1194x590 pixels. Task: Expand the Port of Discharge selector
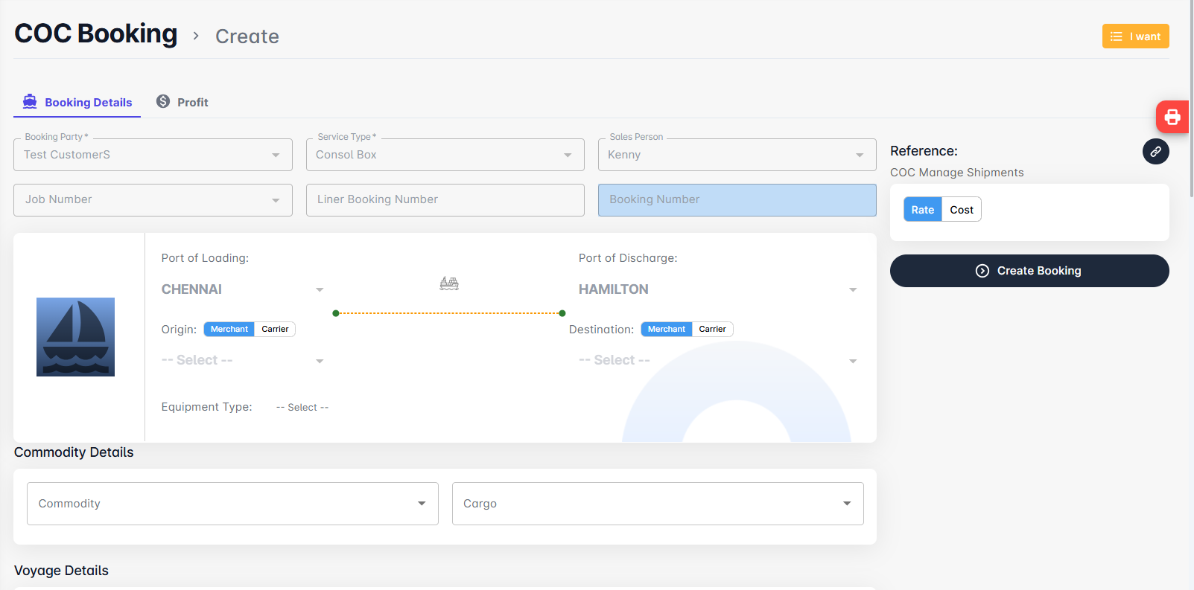[x=717, y=289]
